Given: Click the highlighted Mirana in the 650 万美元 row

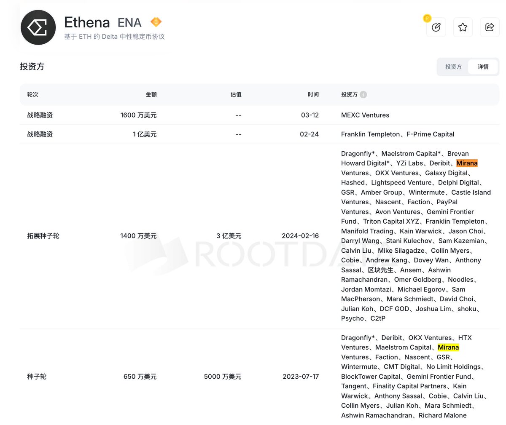Looking at the screenshot, I should click(448, 347).
